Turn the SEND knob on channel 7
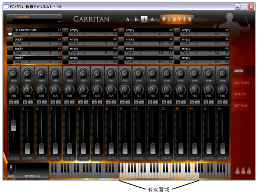Image resolution: width=257 pixels, height=195 pixels. pyautogui.click(x=97, y=73)
